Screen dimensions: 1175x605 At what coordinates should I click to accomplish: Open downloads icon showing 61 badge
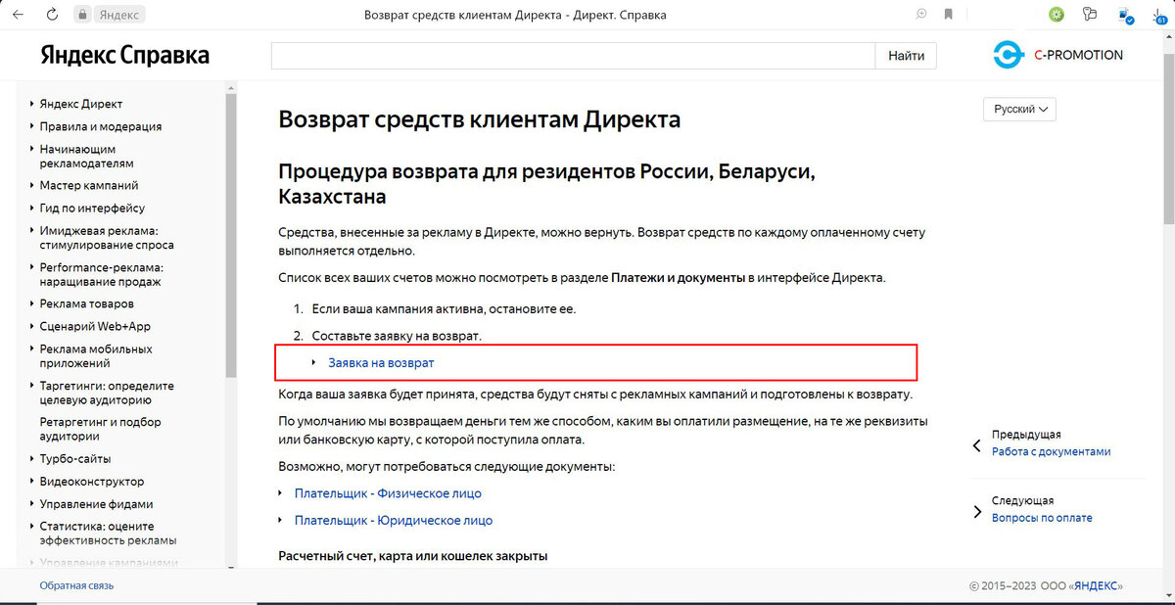[1160, 15]
